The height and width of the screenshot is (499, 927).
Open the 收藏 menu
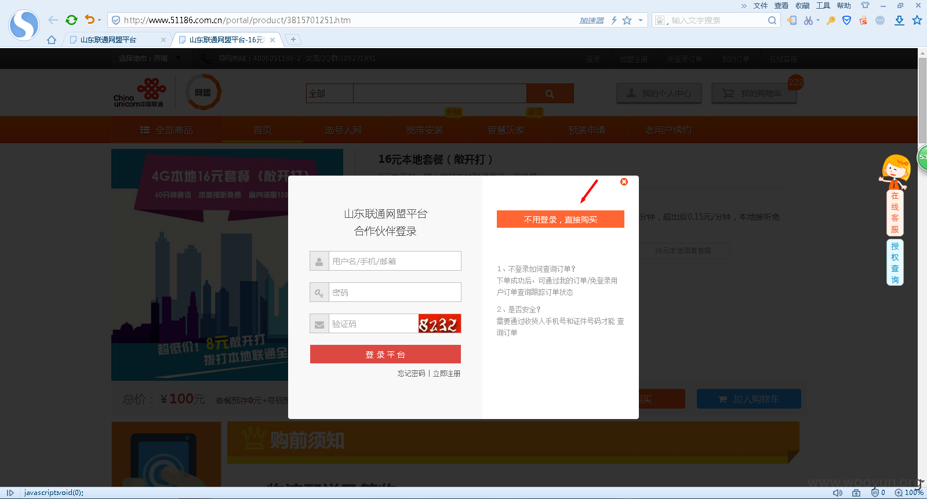[802, 6]
